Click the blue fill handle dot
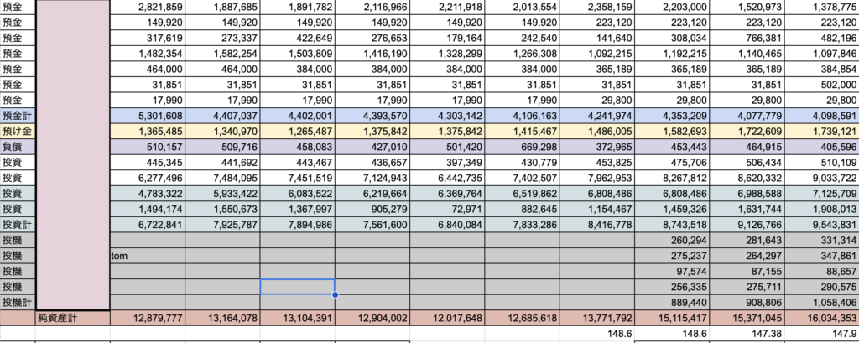This screenshot has height=343, width=859. (x=335, y=294)
